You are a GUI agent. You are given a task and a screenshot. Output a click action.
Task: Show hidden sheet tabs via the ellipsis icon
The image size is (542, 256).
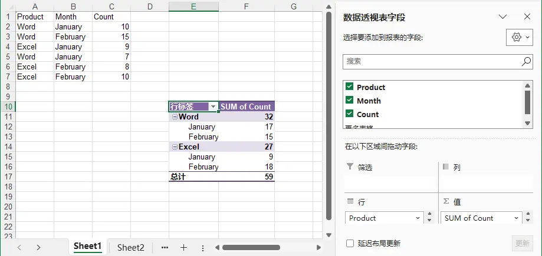165,247
